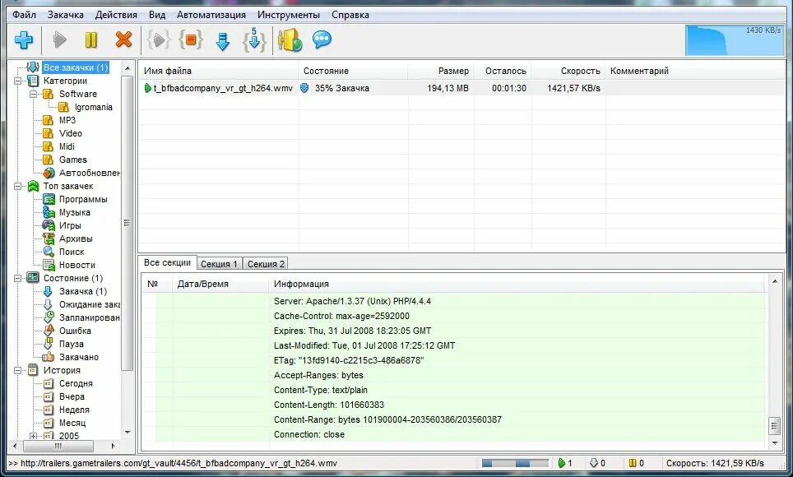The height and width of the screenshot is (477, 793).
Task: Click the log panel scroll-down arrow
Action: click(775, 443)
